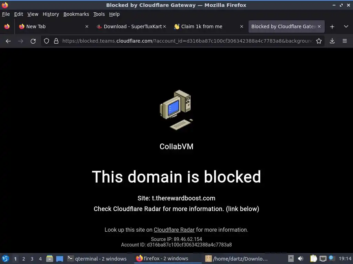The image size is (353, 264).
Task: Expand the list all tabs chevron
Action: [x=346, y=26]
